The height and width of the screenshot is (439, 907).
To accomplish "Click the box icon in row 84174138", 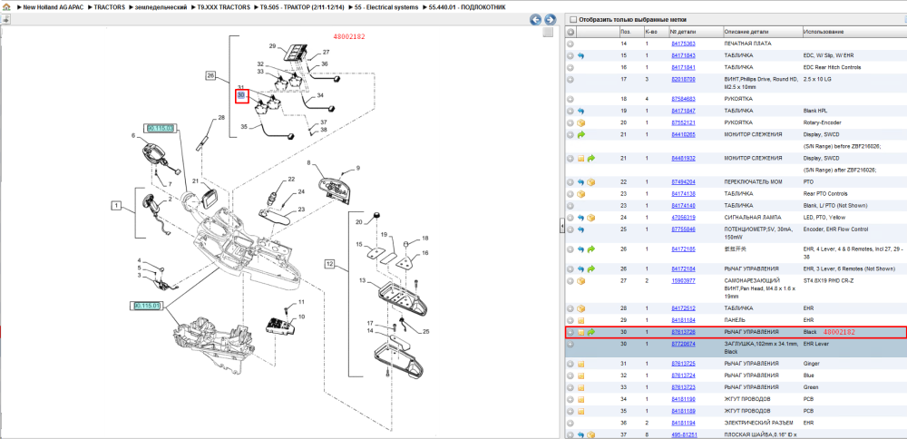I will tap(580, 194).
